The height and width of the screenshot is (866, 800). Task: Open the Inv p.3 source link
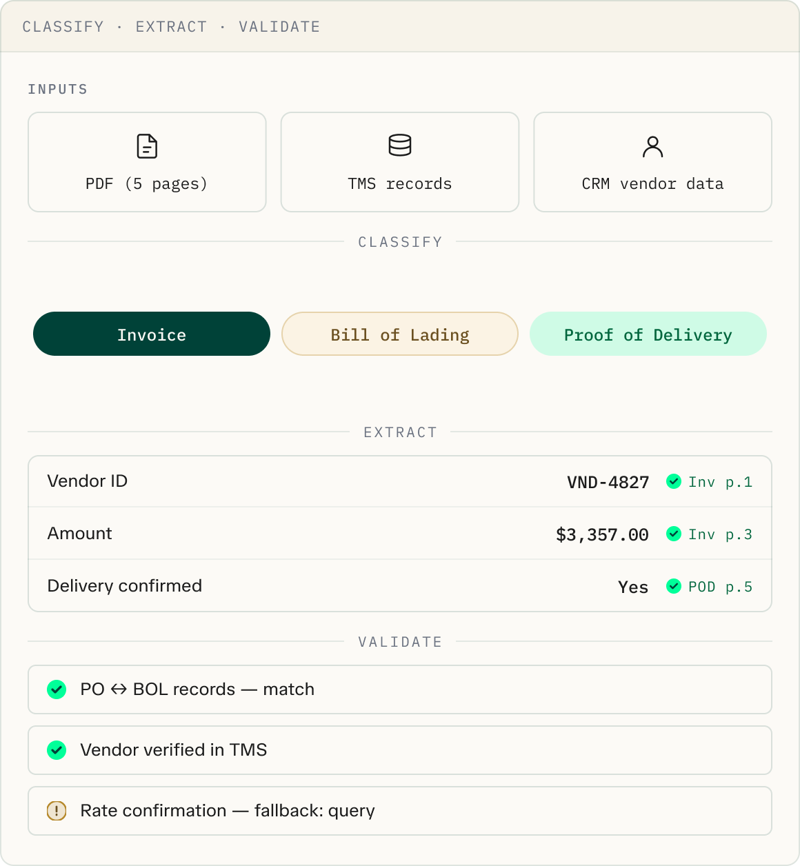[x=720, y=534]
